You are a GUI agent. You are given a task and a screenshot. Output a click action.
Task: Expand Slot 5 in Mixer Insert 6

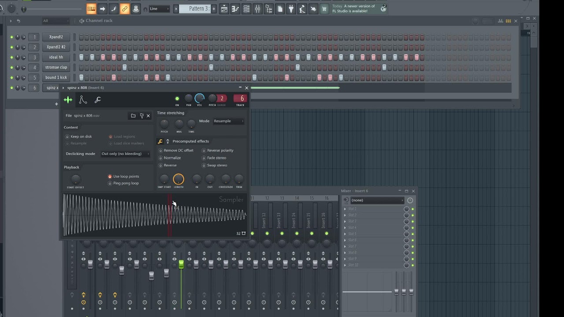345,234
